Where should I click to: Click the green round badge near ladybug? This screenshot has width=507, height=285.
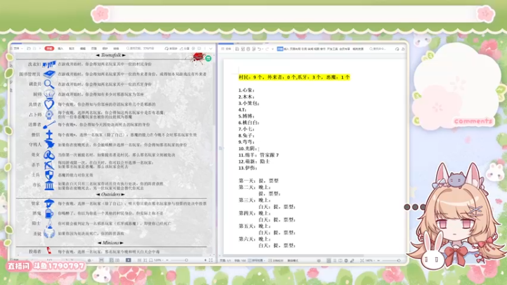(209, 58)
